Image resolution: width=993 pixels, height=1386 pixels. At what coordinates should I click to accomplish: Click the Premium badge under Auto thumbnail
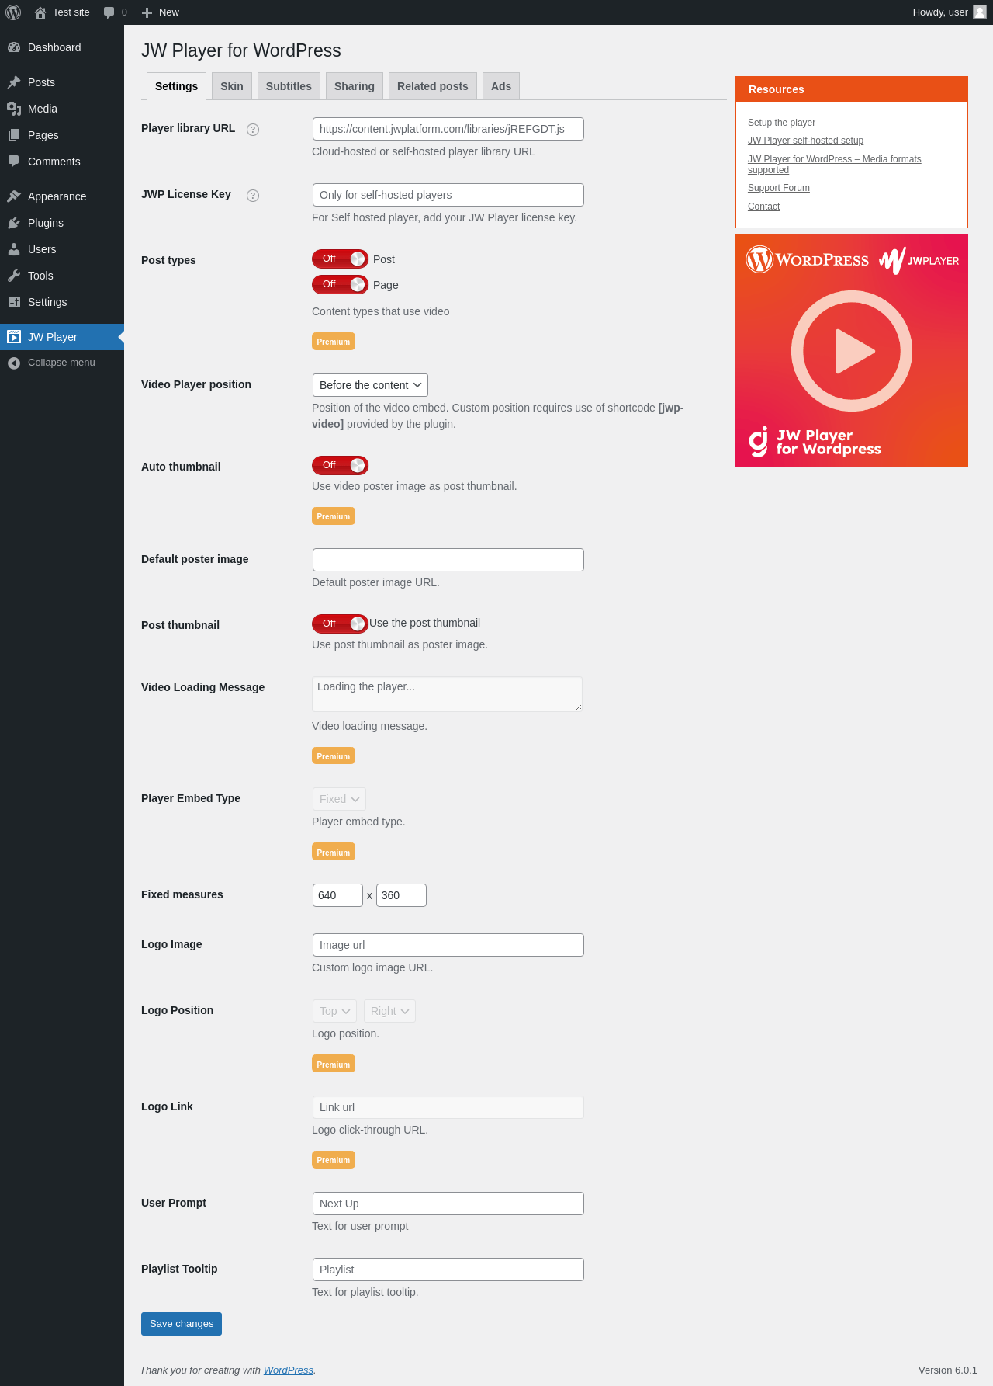tap(334, 516)
